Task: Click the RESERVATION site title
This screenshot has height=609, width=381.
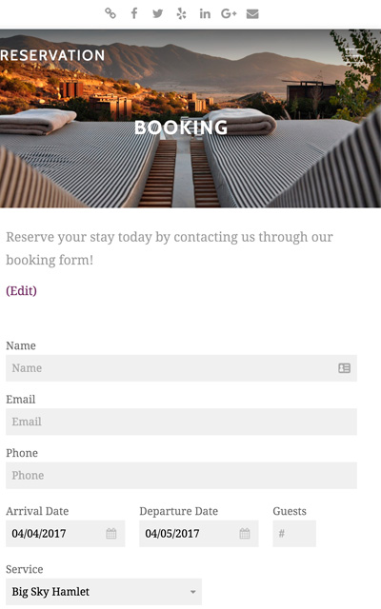Action: pyautogui.click(x=52, y=55)
